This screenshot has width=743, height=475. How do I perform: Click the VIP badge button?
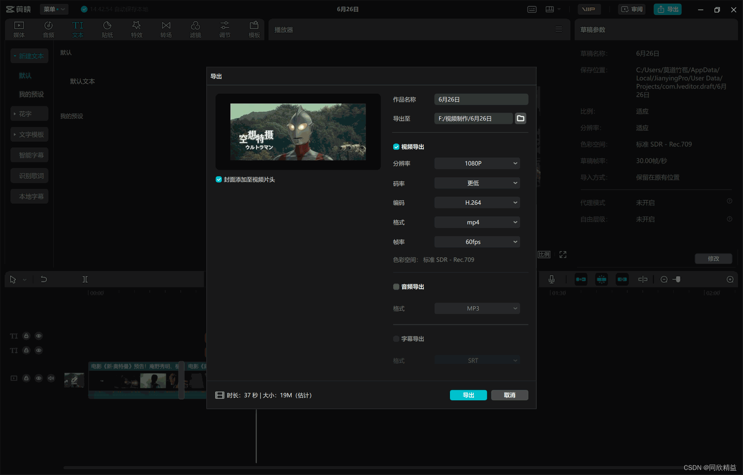click(x=589, y=9)
